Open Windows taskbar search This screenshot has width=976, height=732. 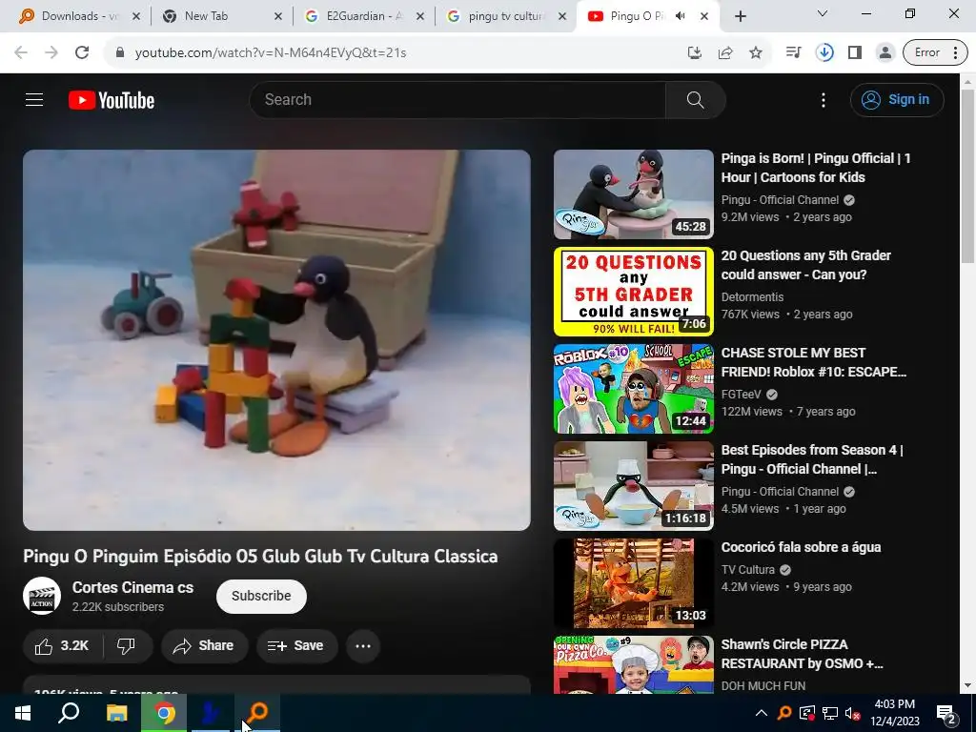pos(69,713)
